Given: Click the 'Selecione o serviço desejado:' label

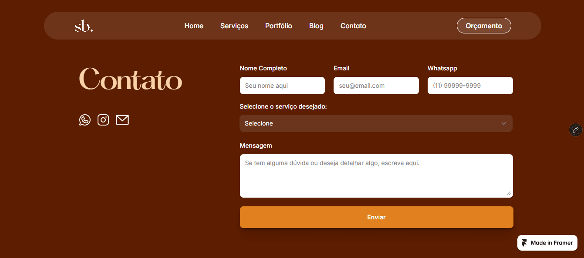Looking at the screenshot, I should 284,106.
